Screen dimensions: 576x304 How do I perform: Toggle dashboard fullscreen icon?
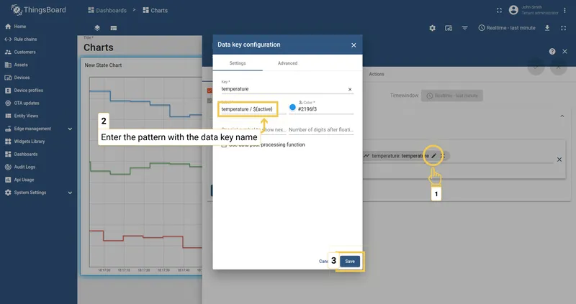tap(563, 28)
